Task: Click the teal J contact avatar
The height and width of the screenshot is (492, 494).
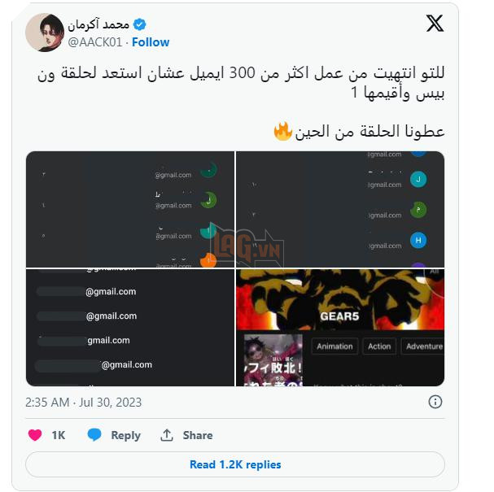Action: [418, 180]
